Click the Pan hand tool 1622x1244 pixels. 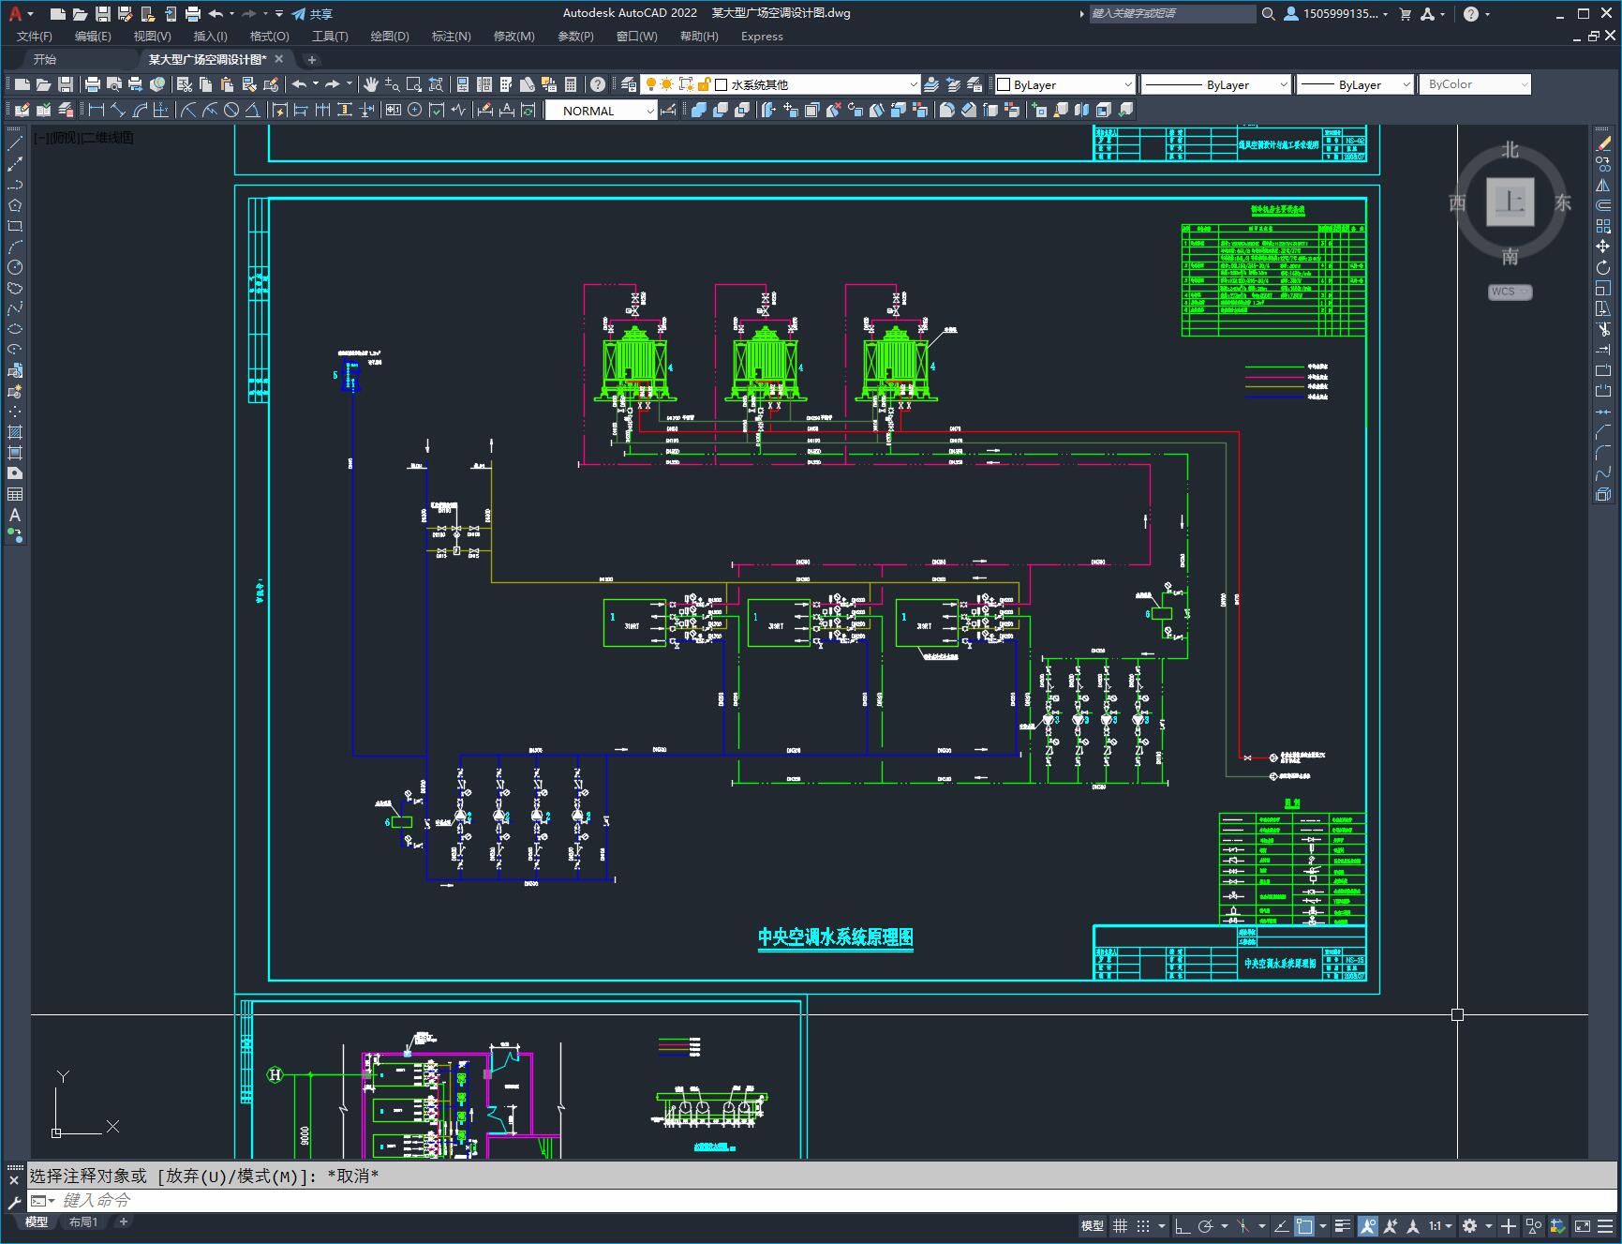(370, 84)
